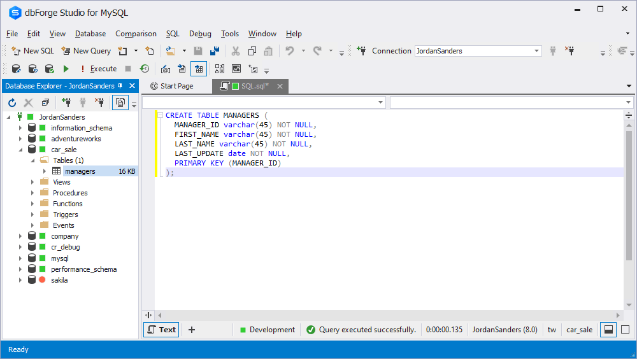Click the Open file folder icon
637x359 pixels.
pyautogui.click(x=171, y=51)
